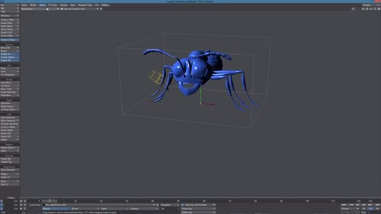Toggle the Auto Key checkbox

[183, 205]
